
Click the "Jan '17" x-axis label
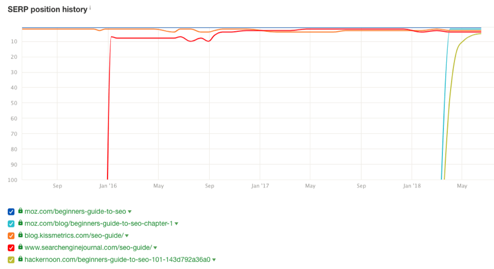coord(260,186)
